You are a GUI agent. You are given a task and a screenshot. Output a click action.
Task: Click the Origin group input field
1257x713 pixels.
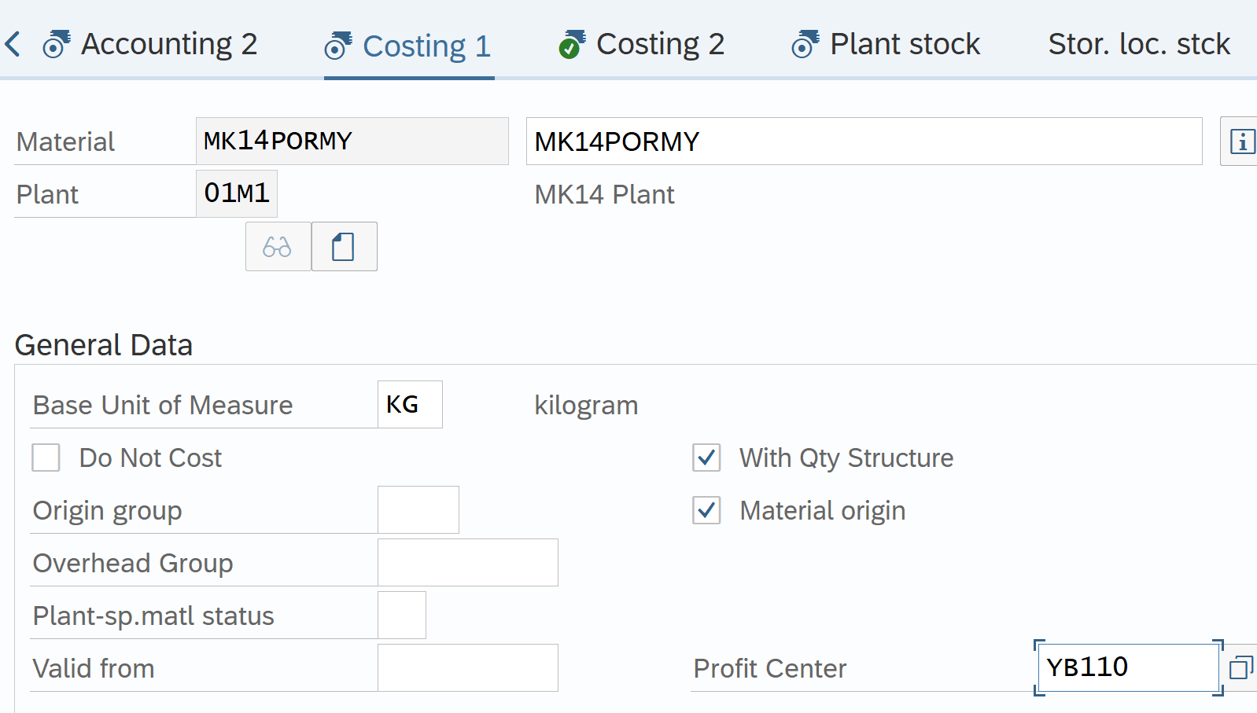pos(418,510)
